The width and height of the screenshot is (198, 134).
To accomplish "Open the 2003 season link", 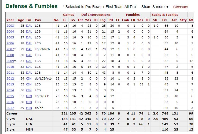I will coord(10,26).
